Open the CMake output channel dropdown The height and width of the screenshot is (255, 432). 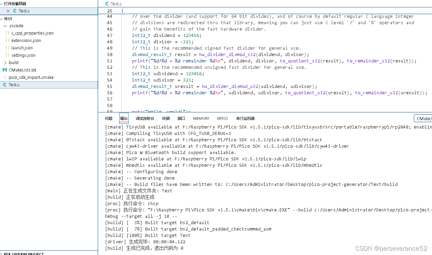423,118
